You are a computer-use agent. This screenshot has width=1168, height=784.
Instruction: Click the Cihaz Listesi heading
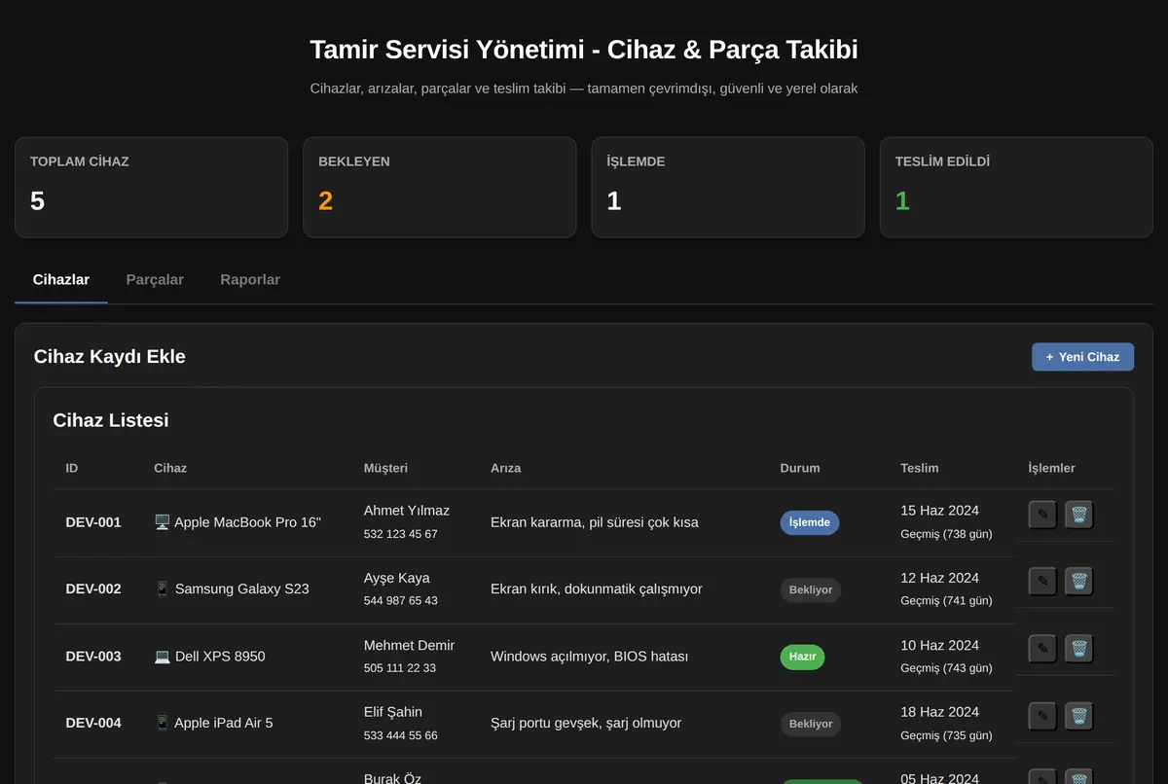tap(111, 420)
